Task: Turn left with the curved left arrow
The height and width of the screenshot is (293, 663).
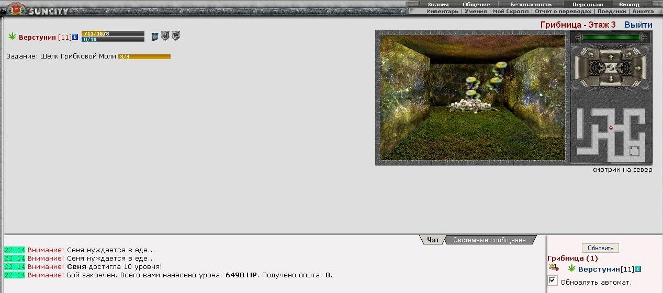Action: click(591, 54)
